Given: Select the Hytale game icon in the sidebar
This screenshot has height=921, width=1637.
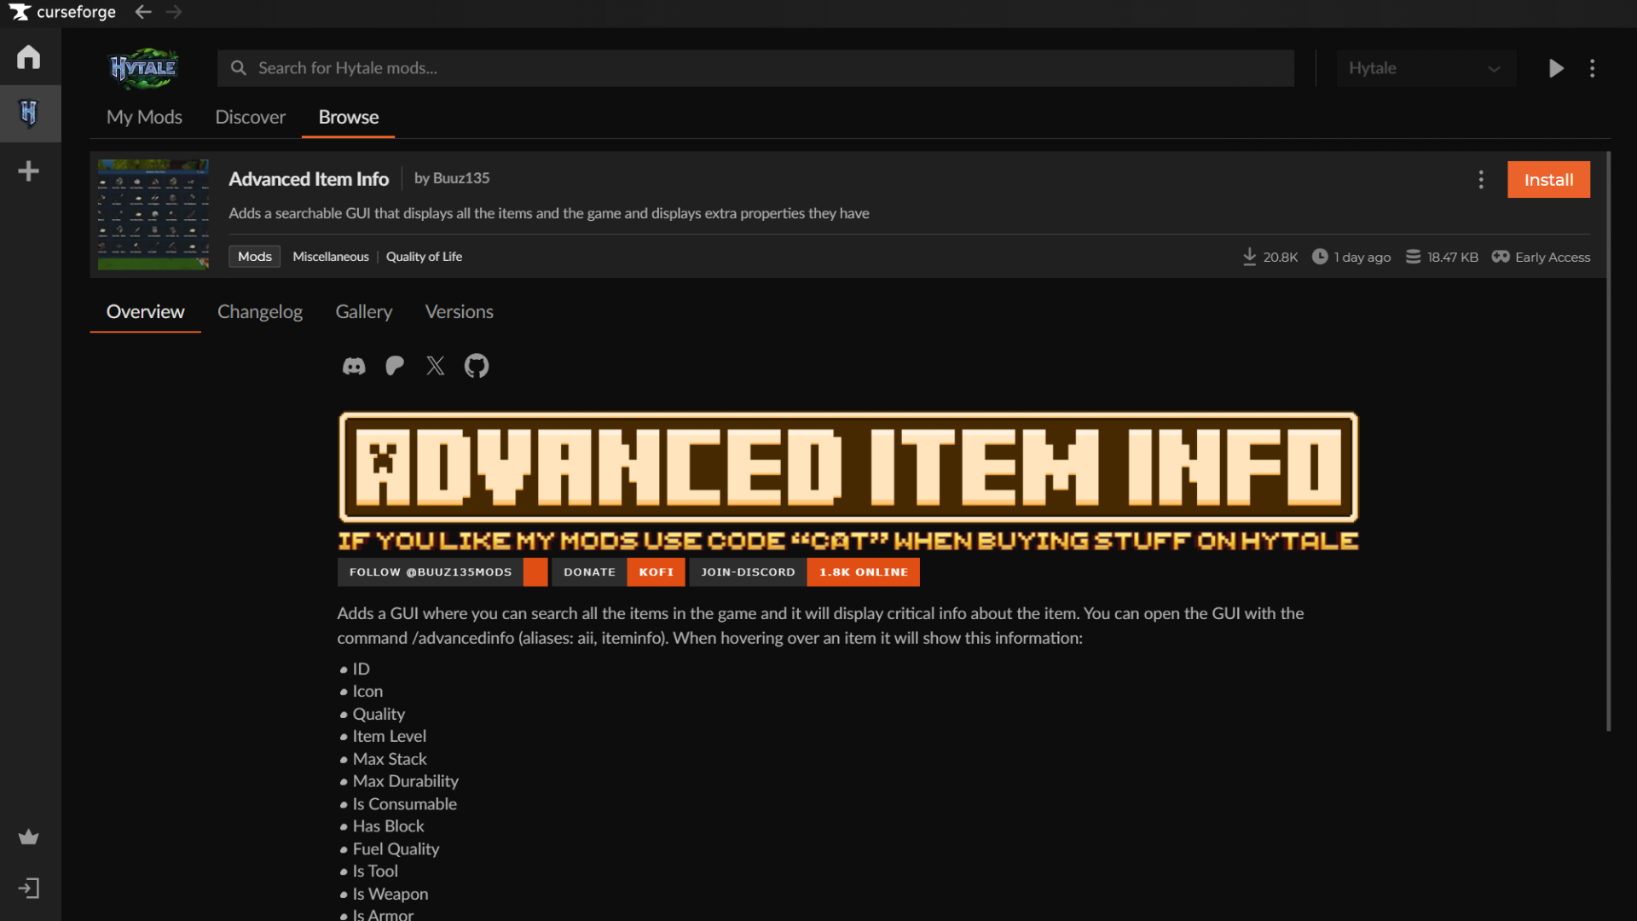Looking at the screenshot, I should point(28,113).
